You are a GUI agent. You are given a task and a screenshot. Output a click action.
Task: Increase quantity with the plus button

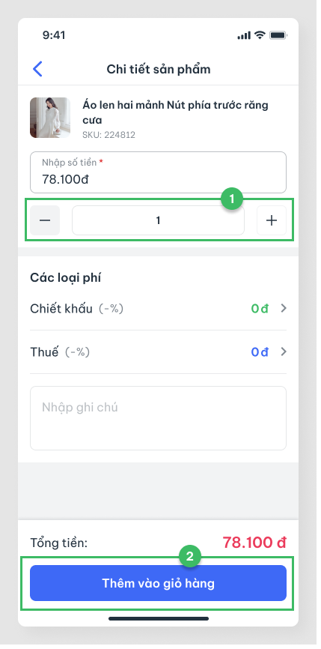pos(272,220)
